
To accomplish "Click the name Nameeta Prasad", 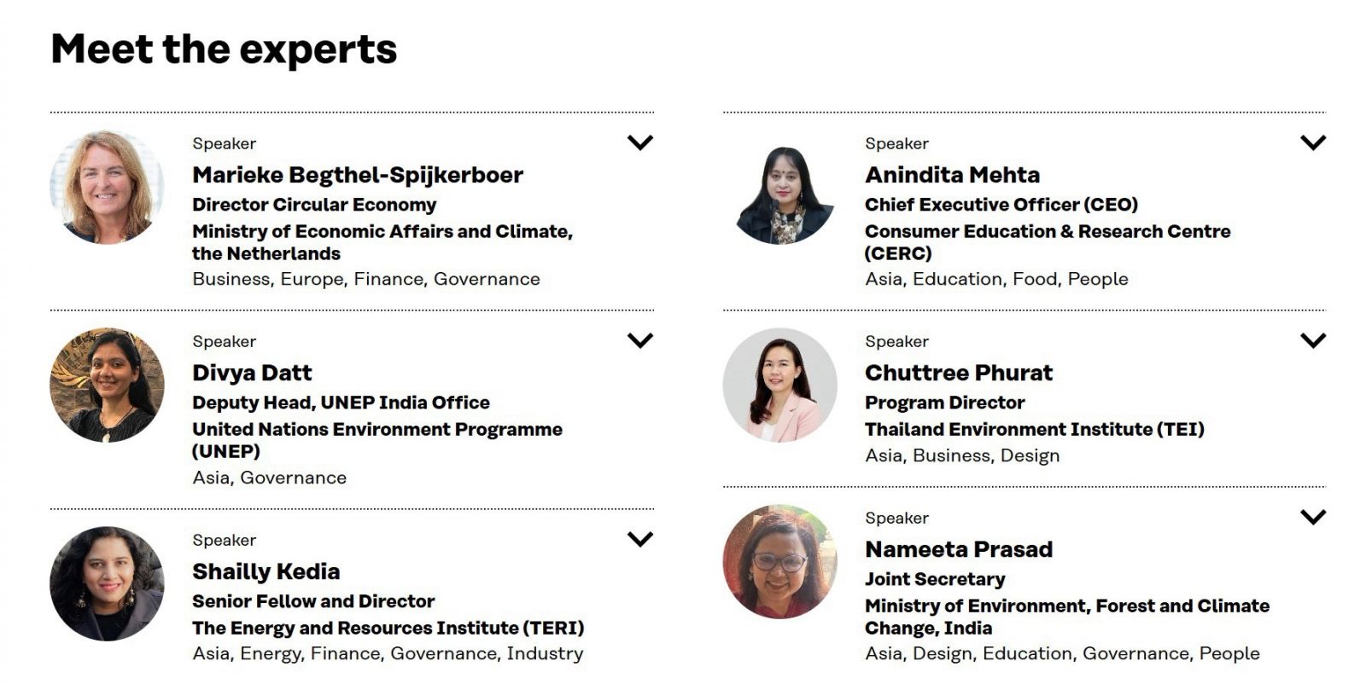I will click(959, 549).
